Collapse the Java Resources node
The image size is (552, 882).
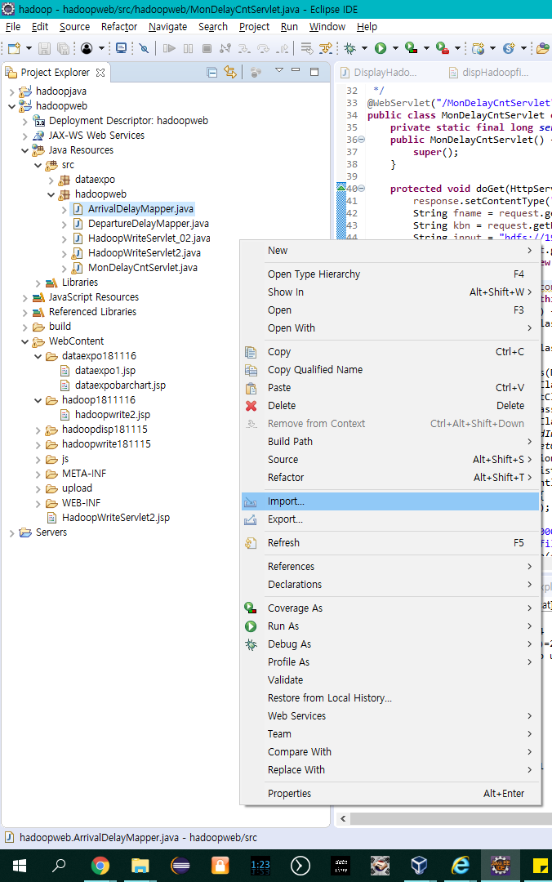coord(24,150)
